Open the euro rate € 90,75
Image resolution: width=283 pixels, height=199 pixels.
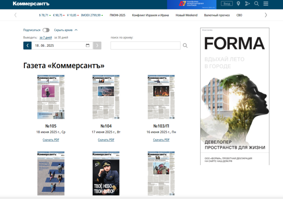[59, 15]
